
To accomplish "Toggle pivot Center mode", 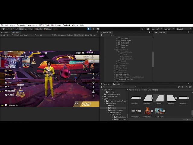I will click(39, 29).
